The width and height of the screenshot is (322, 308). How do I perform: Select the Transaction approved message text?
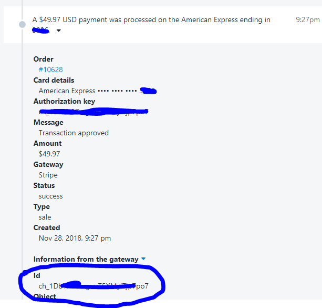(x=74, y=133)
